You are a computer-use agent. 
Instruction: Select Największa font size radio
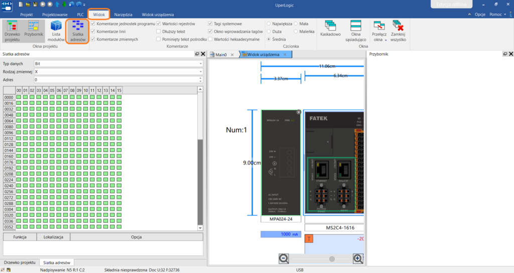click(x=269, y=24)
